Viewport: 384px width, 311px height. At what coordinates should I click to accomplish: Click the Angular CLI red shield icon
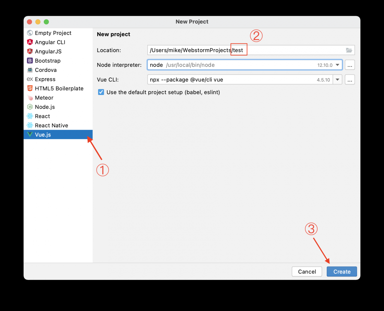[30, 42]
